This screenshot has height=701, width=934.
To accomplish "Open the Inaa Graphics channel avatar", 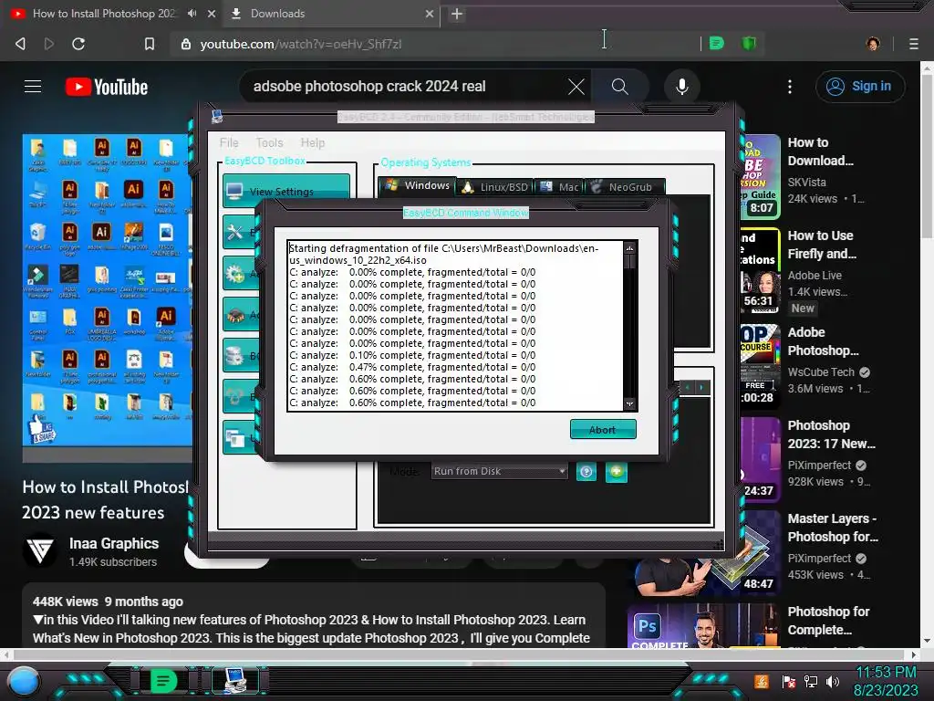I will tap(40, 549).
